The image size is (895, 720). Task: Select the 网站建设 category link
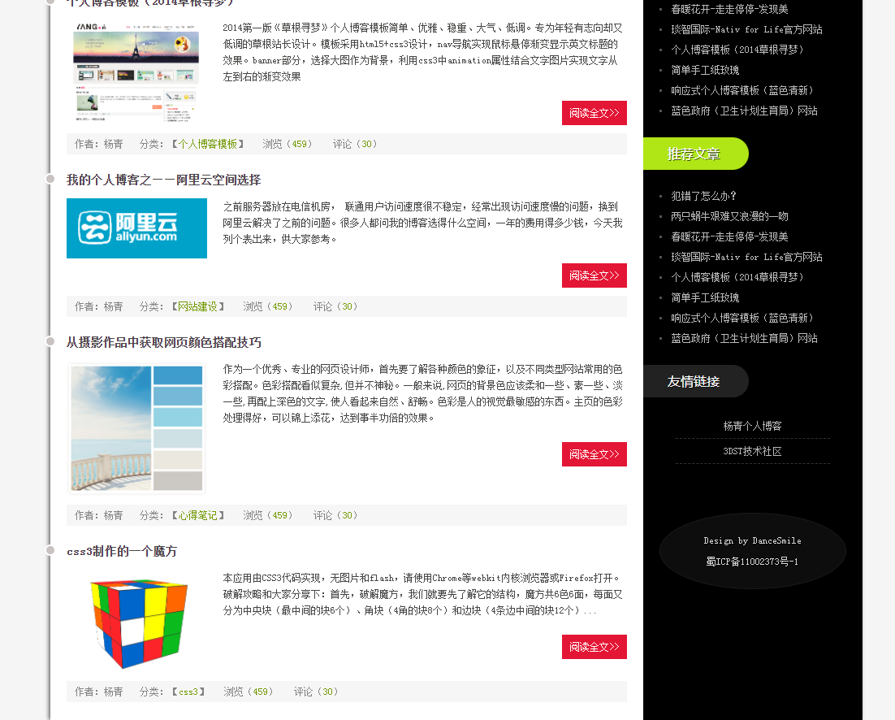point(197,306)
